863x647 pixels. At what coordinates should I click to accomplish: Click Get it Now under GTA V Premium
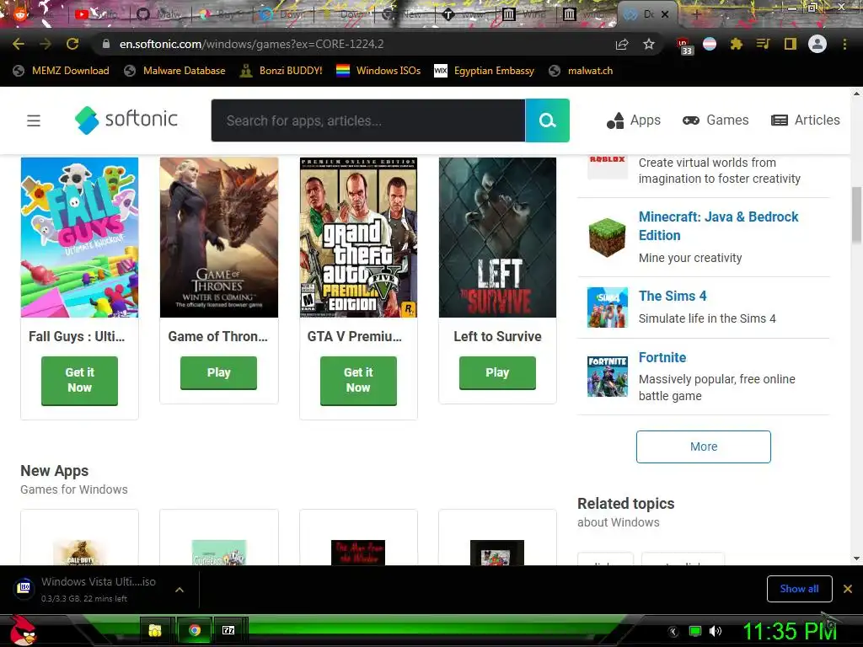pos(358,380)
